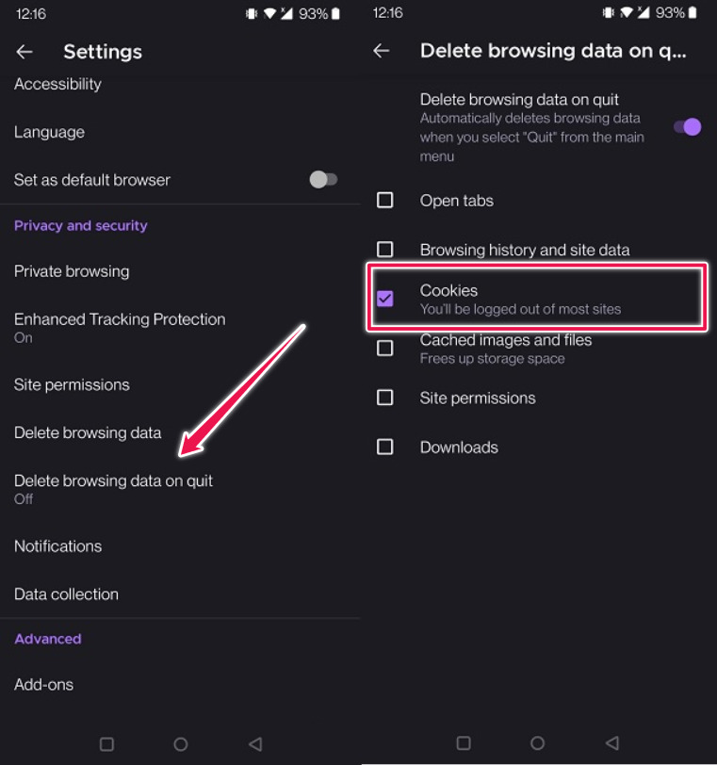Enable Set as default browser toggle
The image size is (717, 765).
coord(323,179)
